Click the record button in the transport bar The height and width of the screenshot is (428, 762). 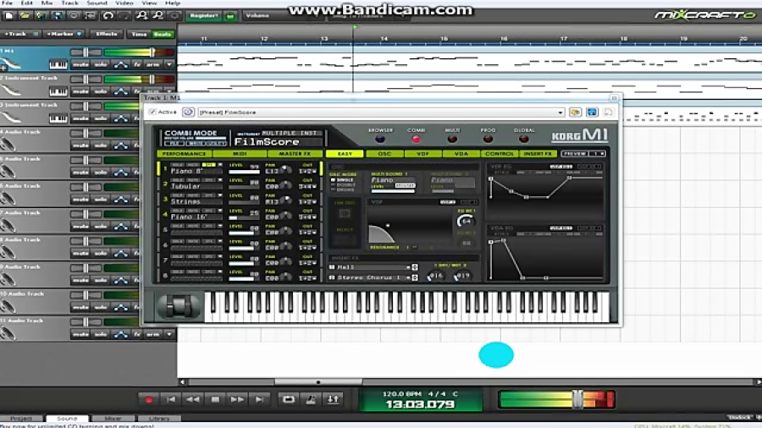[149, 399]
